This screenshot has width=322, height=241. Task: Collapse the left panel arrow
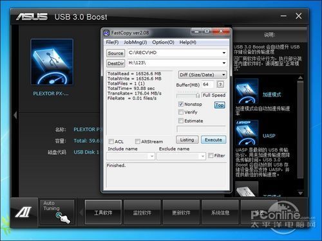tap(15, 115)
